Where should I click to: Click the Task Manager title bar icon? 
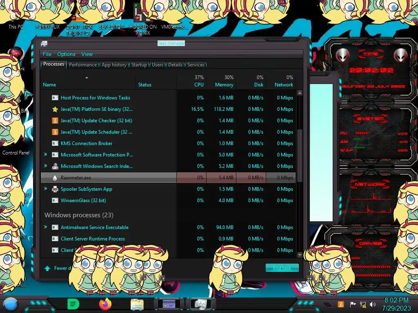coord(44,43)
